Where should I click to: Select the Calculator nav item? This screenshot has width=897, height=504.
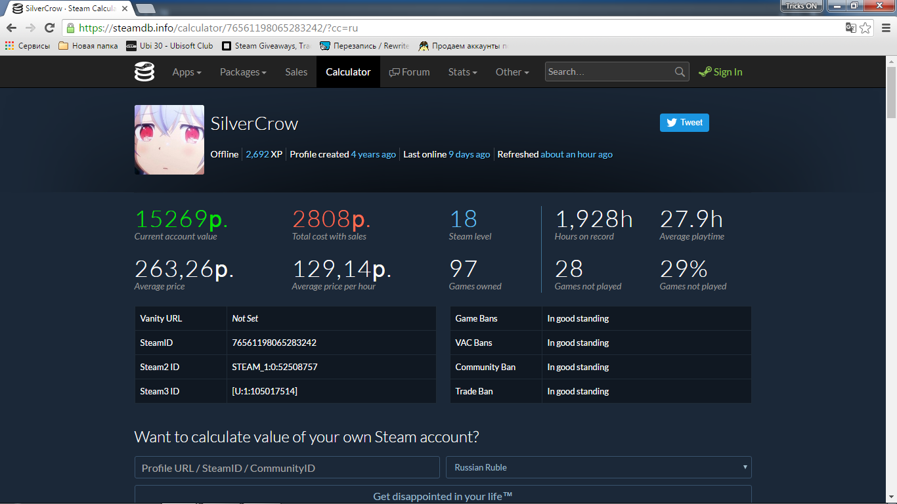click(348, 72)
